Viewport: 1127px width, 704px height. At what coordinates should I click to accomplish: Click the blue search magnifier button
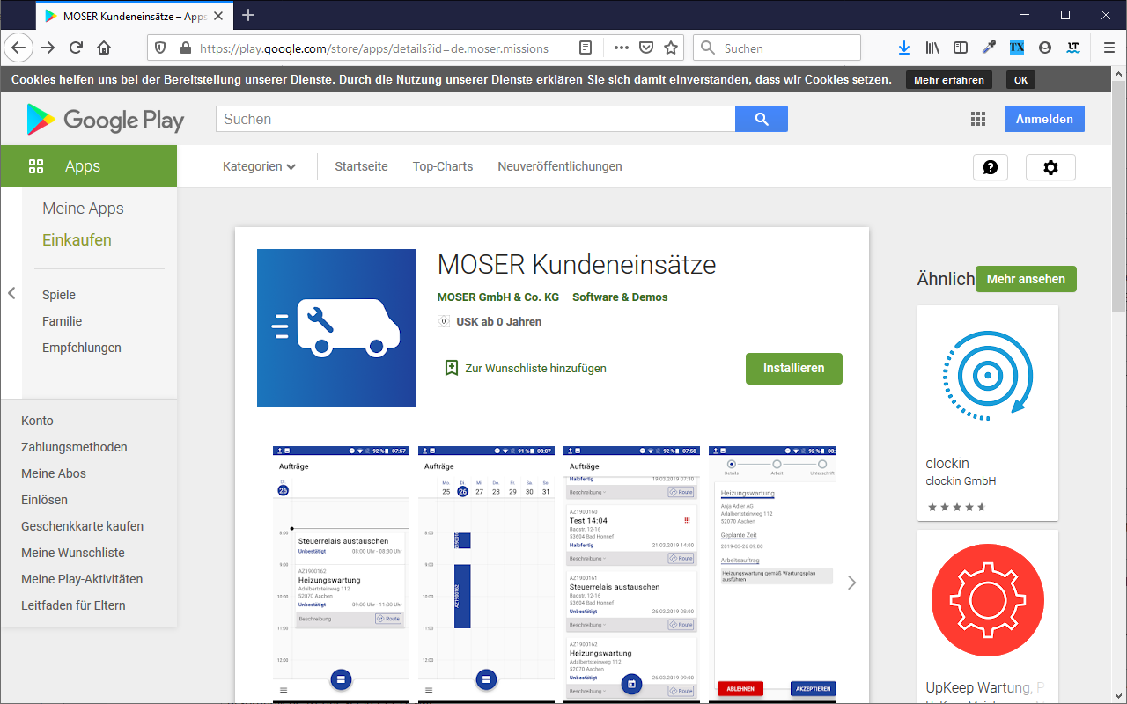pyautogui.click(x=762, y=119)
